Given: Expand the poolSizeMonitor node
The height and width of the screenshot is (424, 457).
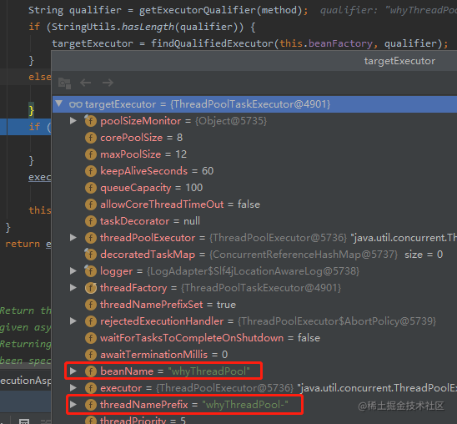Looking at the screenshot, I should [73, 120].
